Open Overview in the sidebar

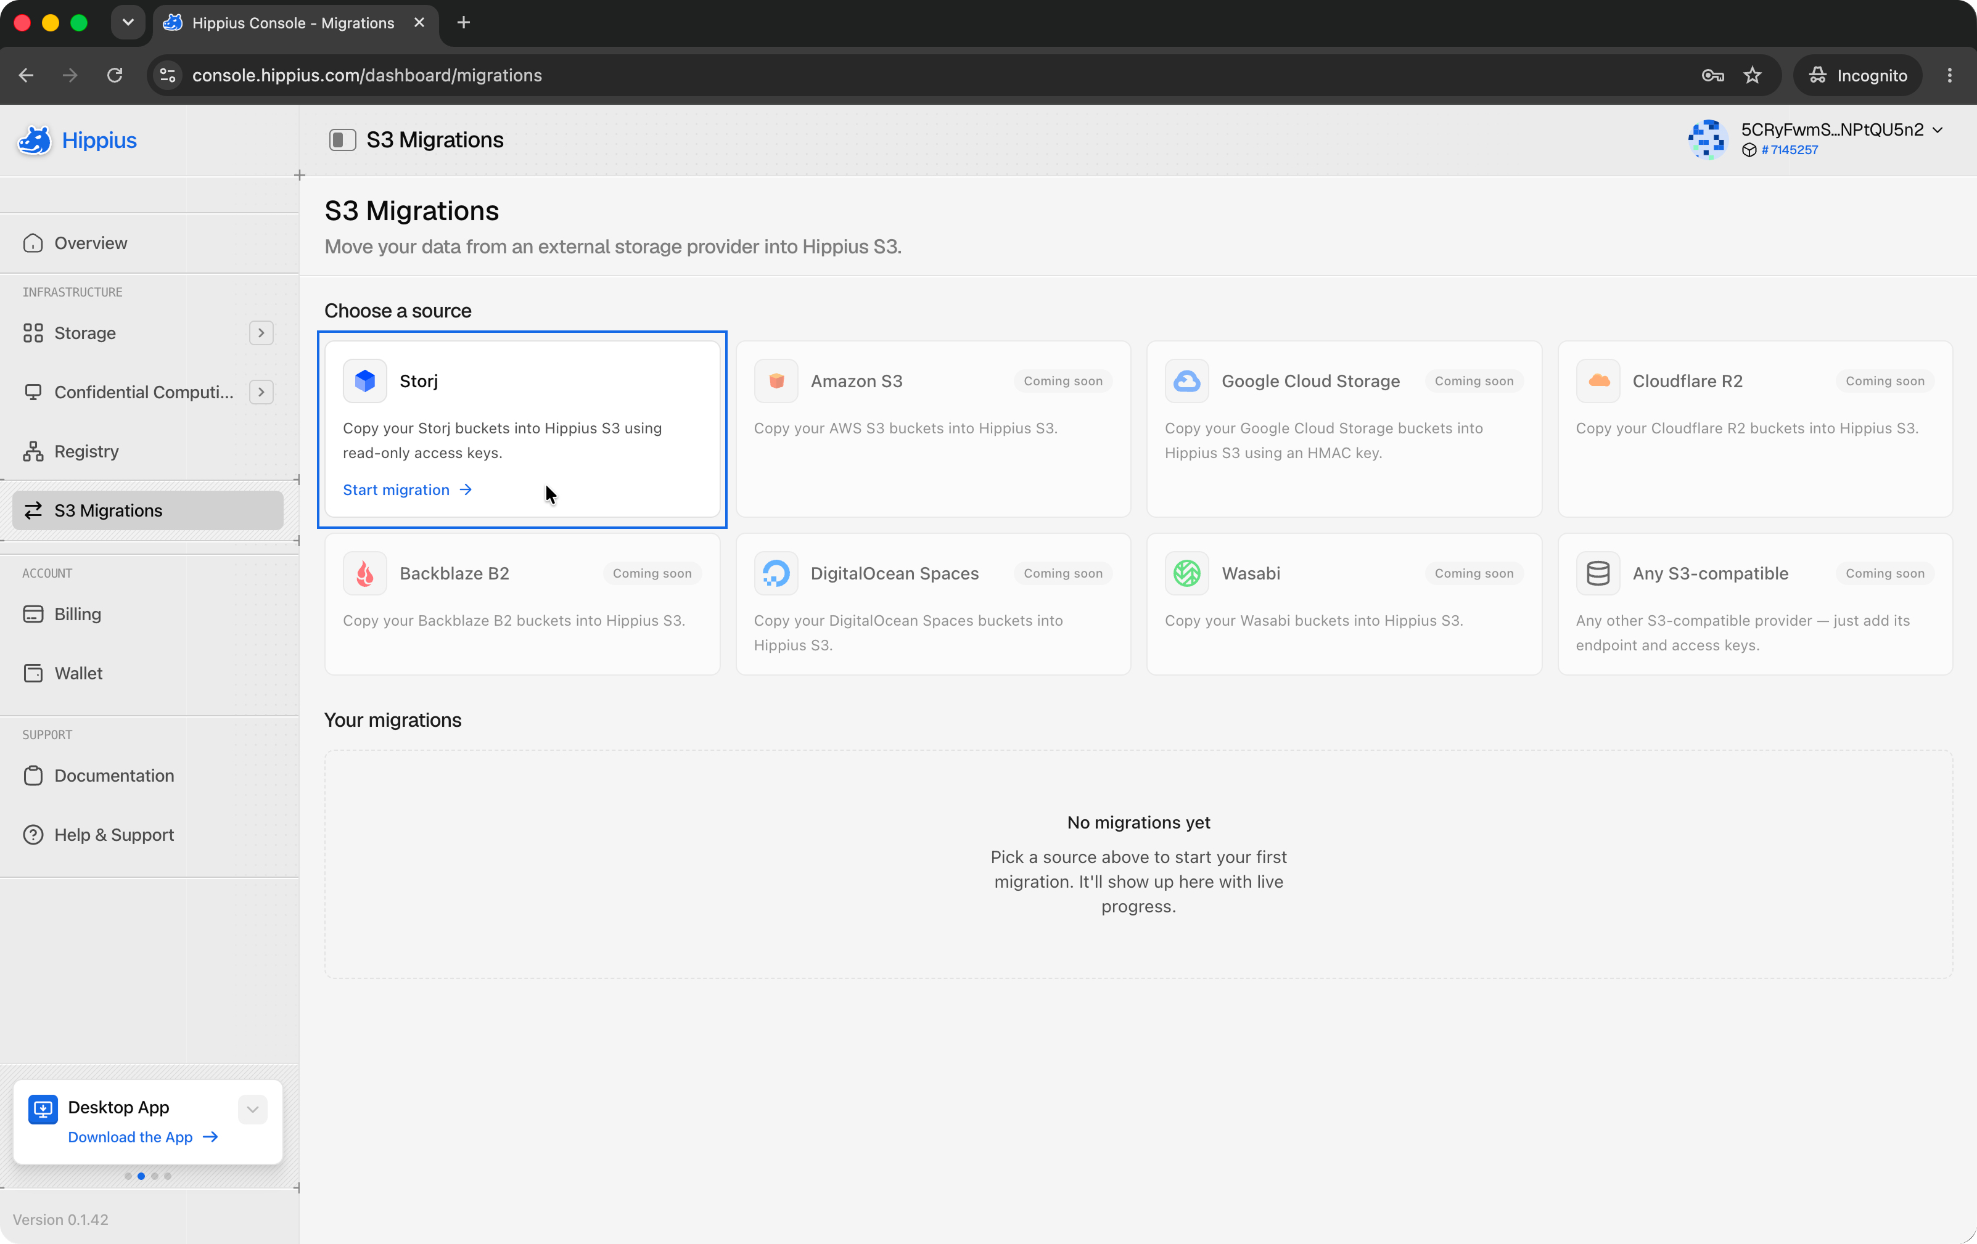(x=148, y=243)
